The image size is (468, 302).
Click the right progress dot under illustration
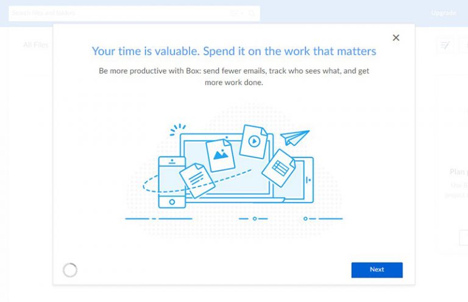click(305, 219)
